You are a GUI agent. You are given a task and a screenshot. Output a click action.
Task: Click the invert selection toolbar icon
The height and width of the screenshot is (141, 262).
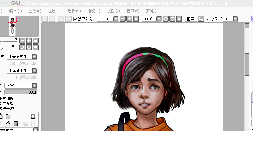click(68, 19)
